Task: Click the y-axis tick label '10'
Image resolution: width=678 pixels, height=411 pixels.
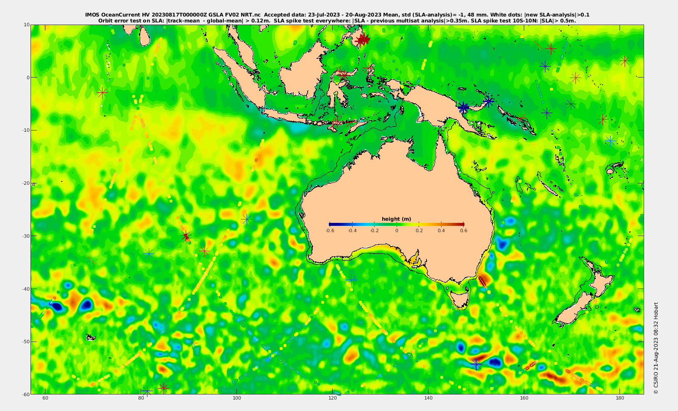Action: [x=27, y=25]
